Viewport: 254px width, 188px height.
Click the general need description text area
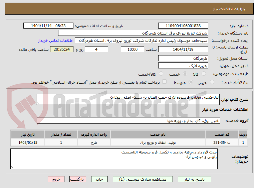128,99
